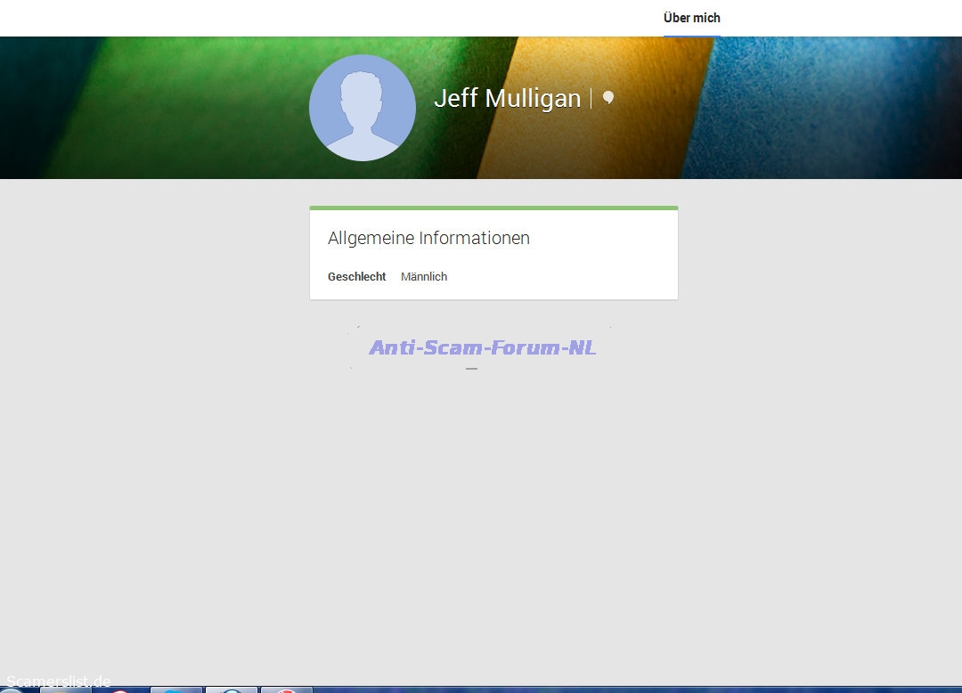Open the "Über mich" tab

pyautogui.click(x=691, y=18)
